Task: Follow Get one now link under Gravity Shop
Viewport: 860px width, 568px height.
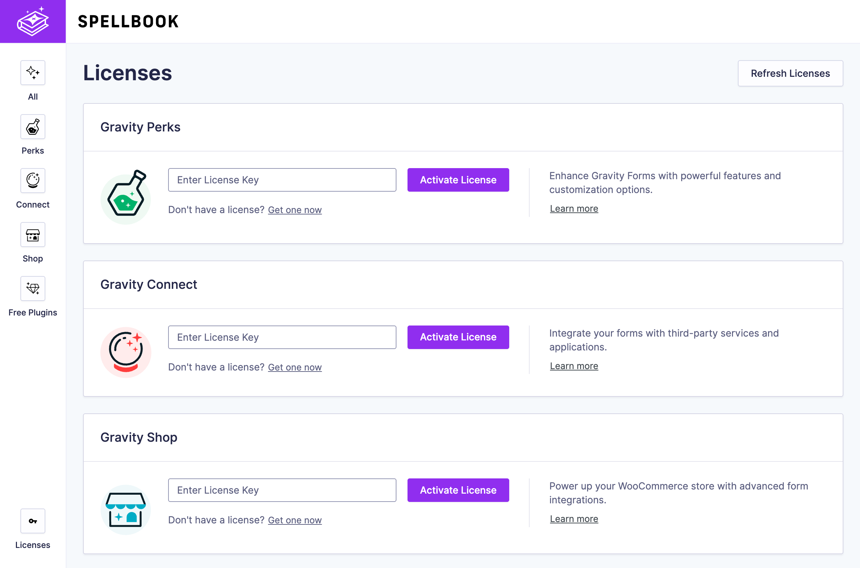Action: [x=294, y=520]
